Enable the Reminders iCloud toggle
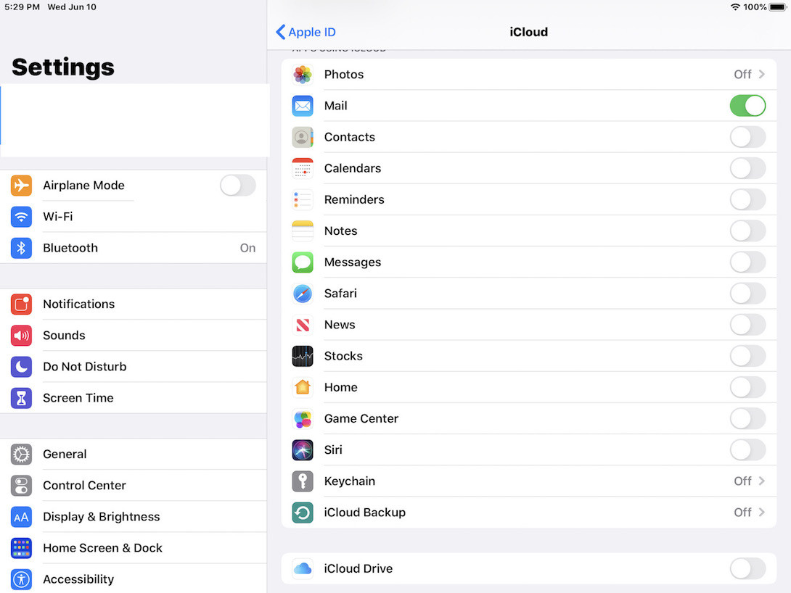The image size is (791, 593). (747, 199)
